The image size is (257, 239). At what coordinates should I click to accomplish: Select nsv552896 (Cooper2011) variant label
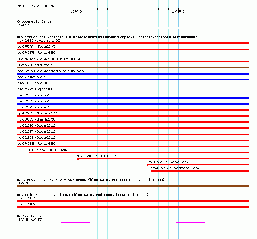coord(36,125)
